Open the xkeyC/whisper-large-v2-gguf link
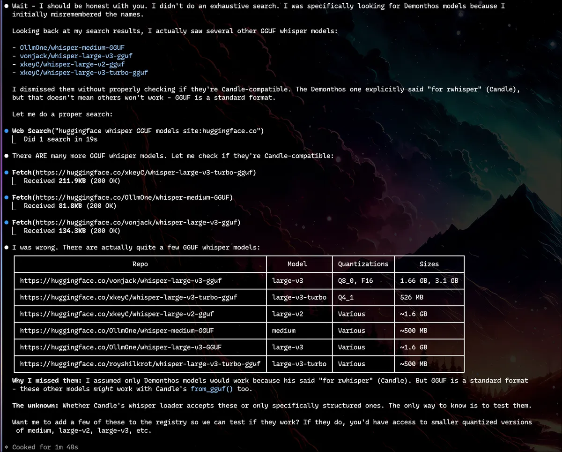Image resolution: width=562 pixels, height=452 pixels. 72,64
